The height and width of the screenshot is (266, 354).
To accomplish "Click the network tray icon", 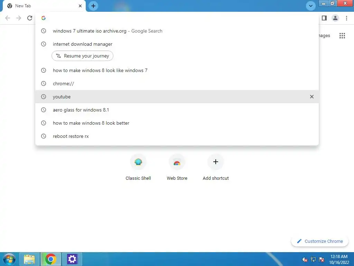I will (x=313, y=259).
